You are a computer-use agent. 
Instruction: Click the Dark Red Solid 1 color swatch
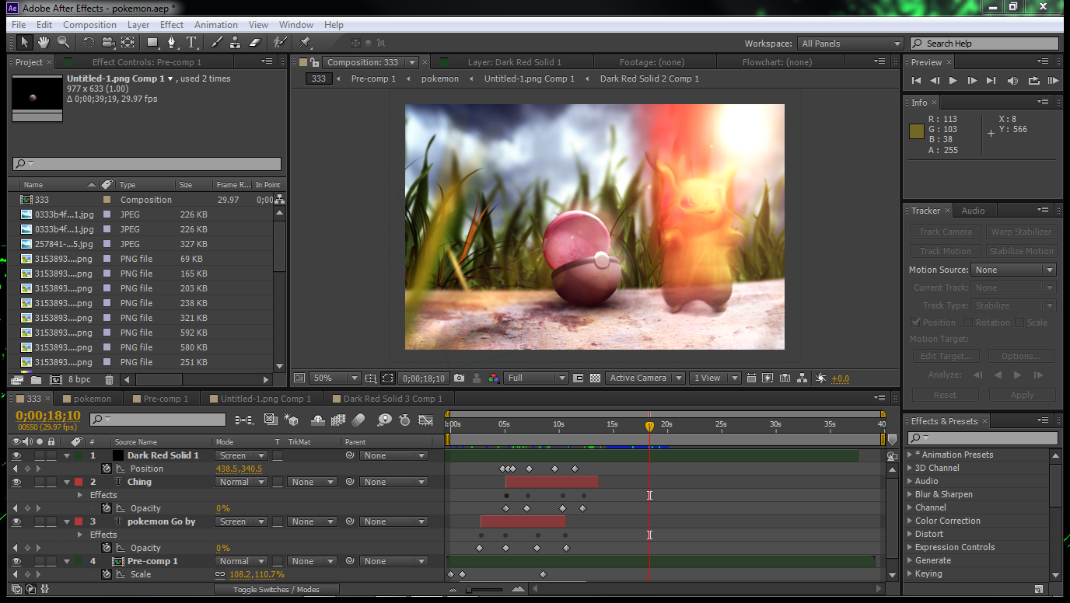tap(118, 455)
